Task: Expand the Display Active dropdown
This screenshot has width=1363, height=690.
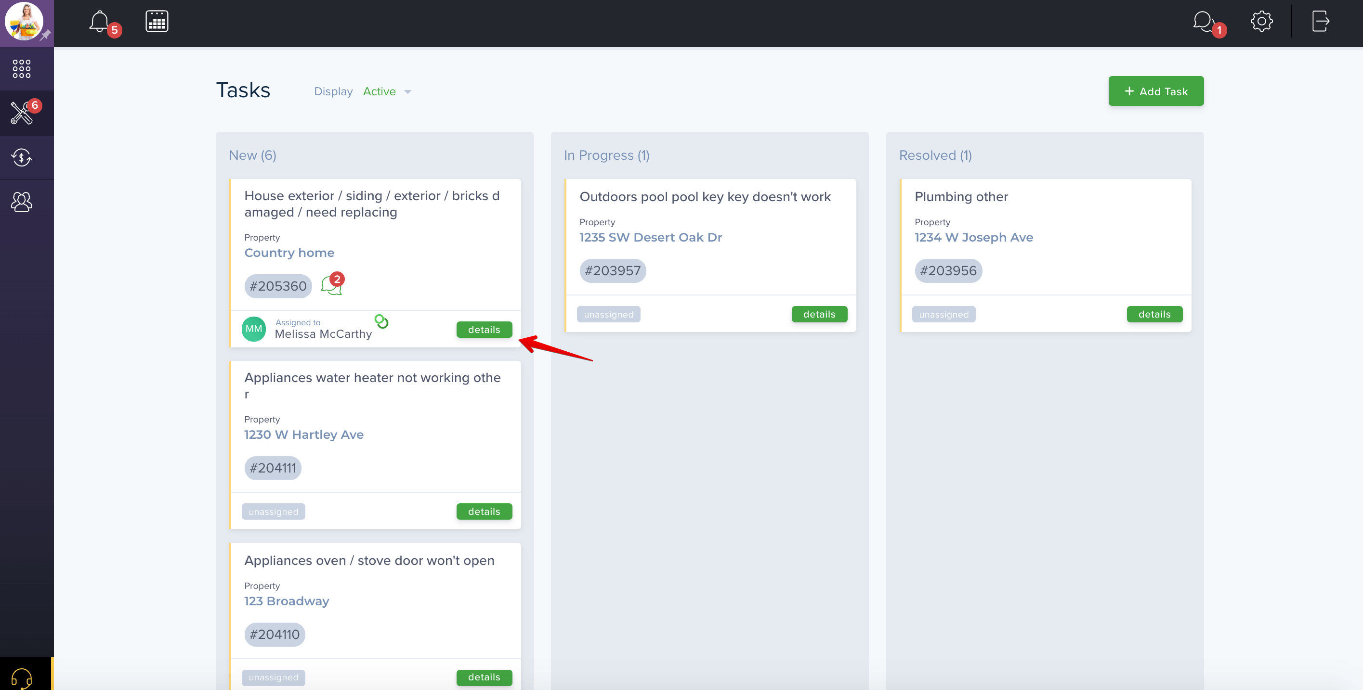Action: tap(387, 91)
